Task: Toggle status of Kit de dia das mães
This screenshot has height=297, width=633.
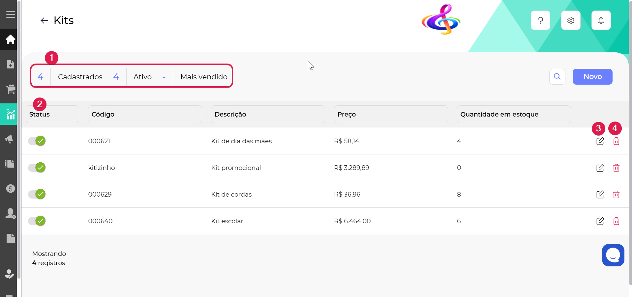Action: [x=37, y=141]
